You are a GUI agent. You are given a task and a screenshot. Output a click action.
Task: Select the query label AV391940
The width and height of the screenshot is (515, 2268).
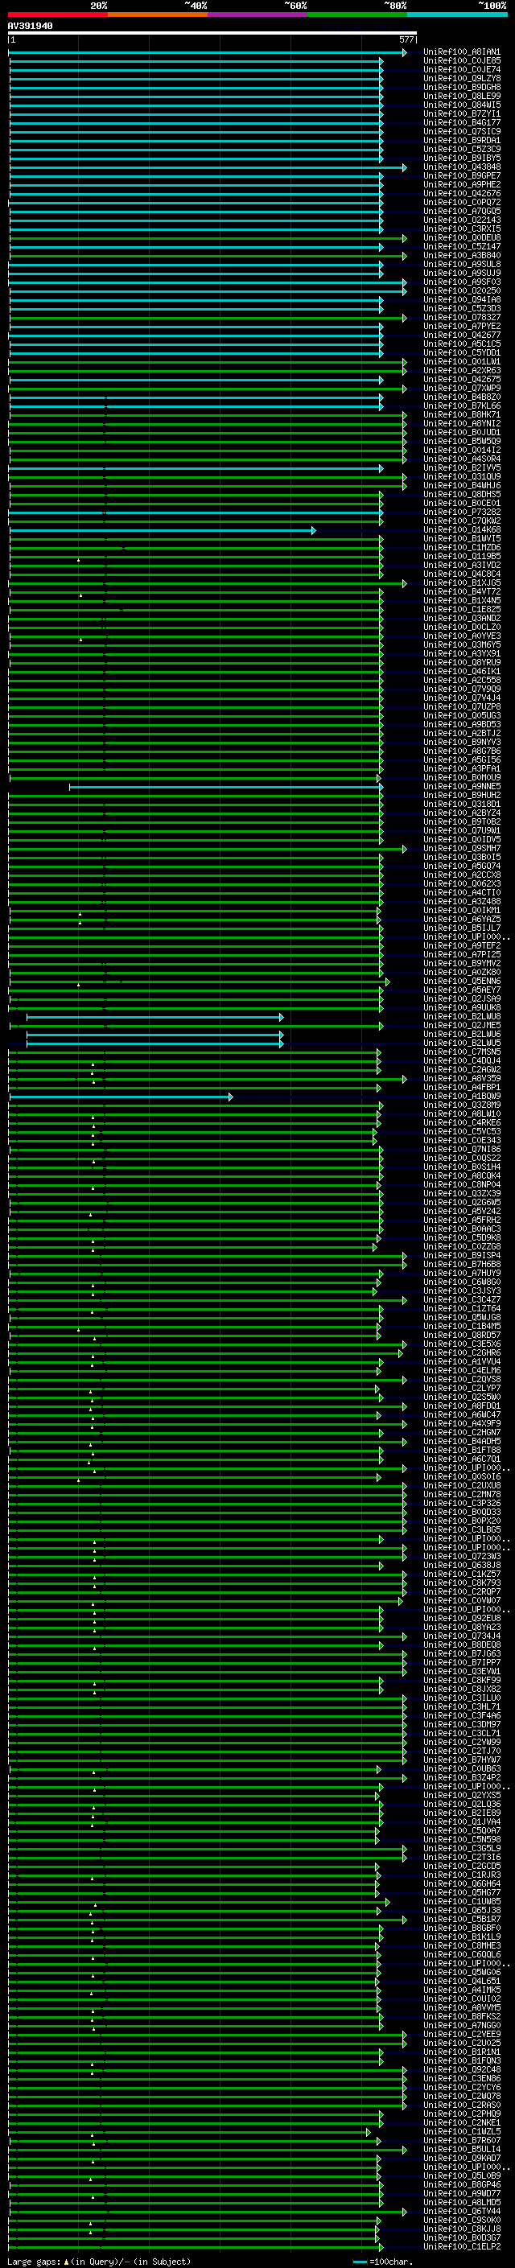tap(30, 27)
